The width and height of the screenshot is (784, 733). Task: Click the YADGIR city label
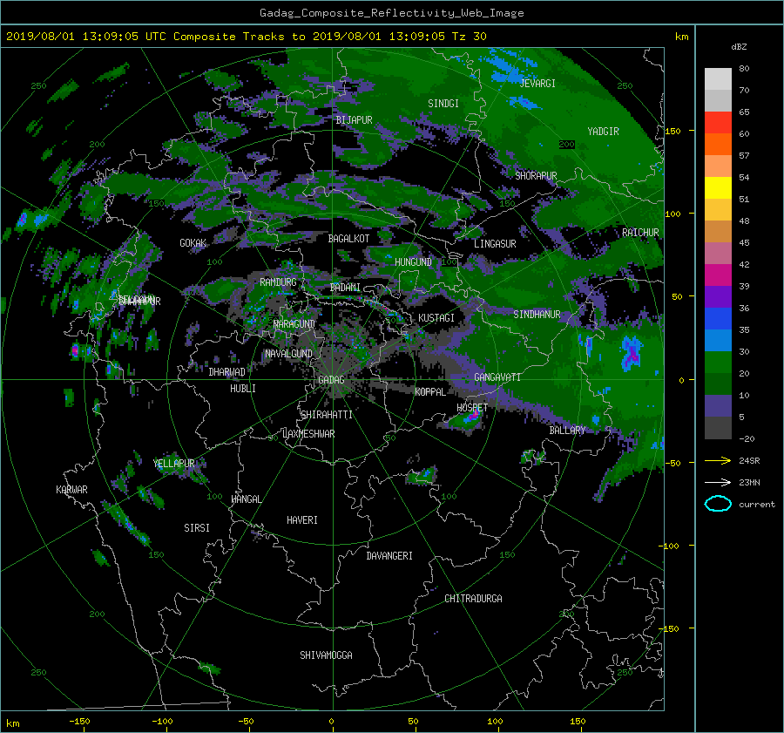tap(603, 132)
